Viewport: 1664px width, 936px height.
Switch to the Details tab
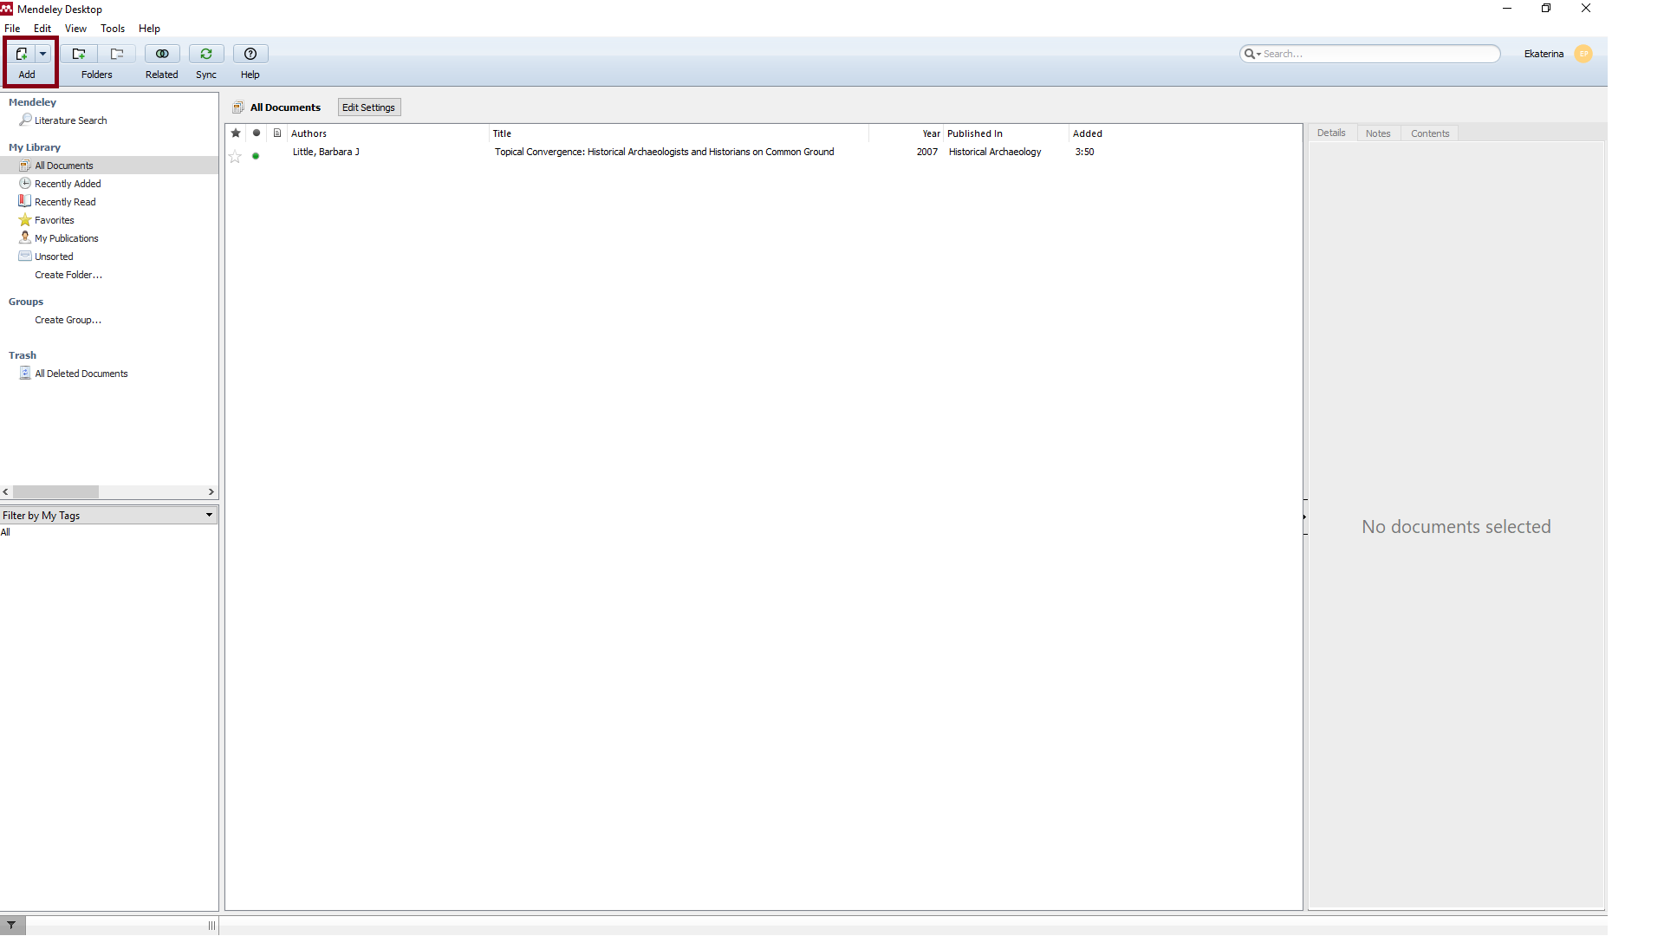1331,133
